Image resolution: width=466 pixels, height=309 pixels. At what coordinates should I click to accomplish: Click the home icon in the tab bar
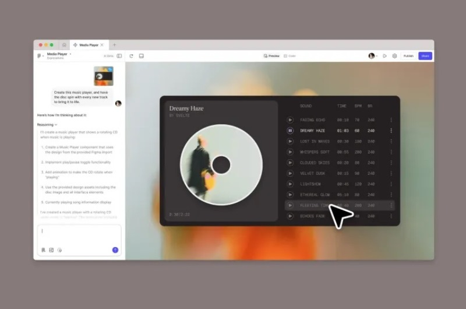pyautogui.click(x=64, y=45)
